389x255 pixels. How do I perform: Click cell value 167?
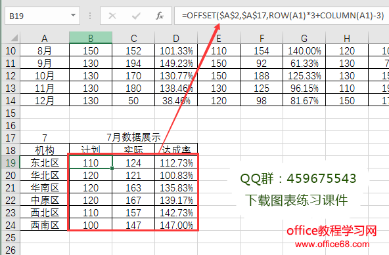click(133, 200)
